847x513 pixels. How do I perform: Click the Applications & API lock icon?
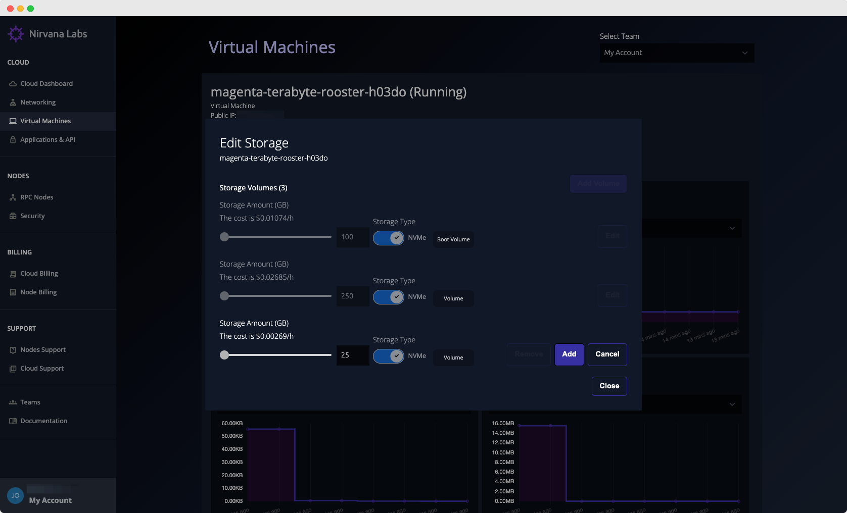click(x=13, y=140)
